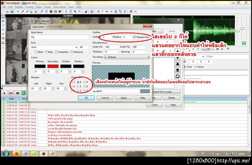Open the Video menu
Screen dimensions: 252x165
point(39,7)
